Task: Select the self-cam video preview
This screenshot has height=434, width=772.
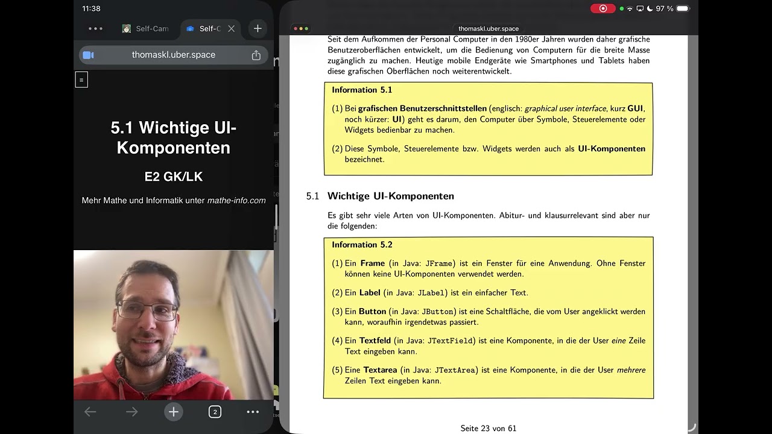Action: click(174, 325)
